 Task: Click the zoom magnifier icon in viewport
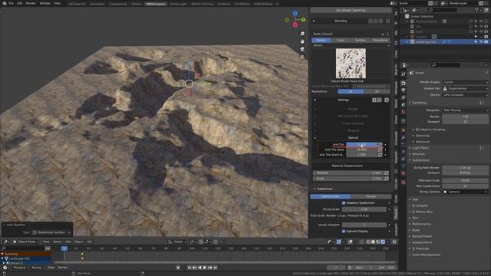click(302, 34)
